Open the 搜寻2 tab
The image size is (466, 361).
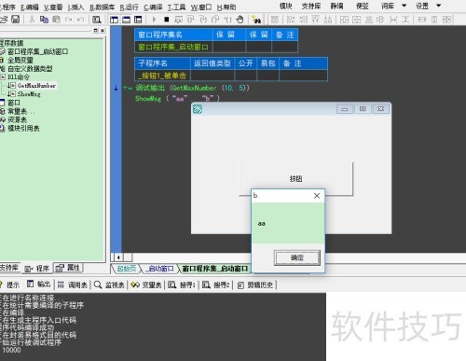pyautogui.click(x=216, y=285)
